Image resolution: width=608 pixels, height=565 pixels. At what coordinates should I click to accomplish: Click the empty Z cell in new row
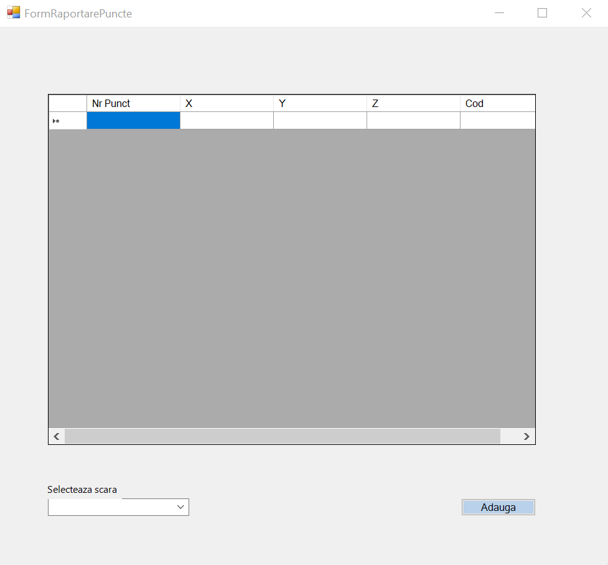tap(413, 121)
